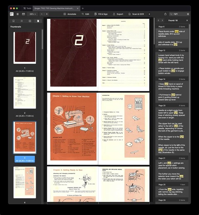The image size is (199, 215).
Task: Open Scan & OCR tools
Action: (x=136, y=14)
